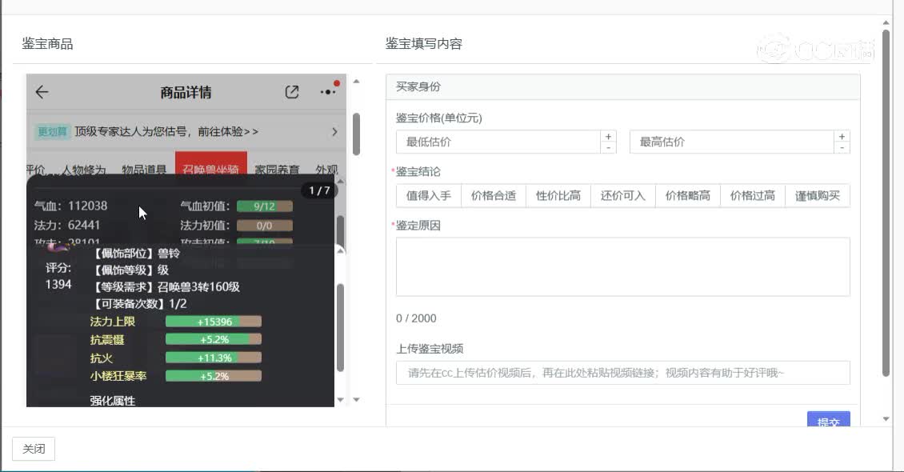Choose 价格过高 as appraisal conclusion
The width and height of the screenshot is (904, 472).
(x=752, y=196)
